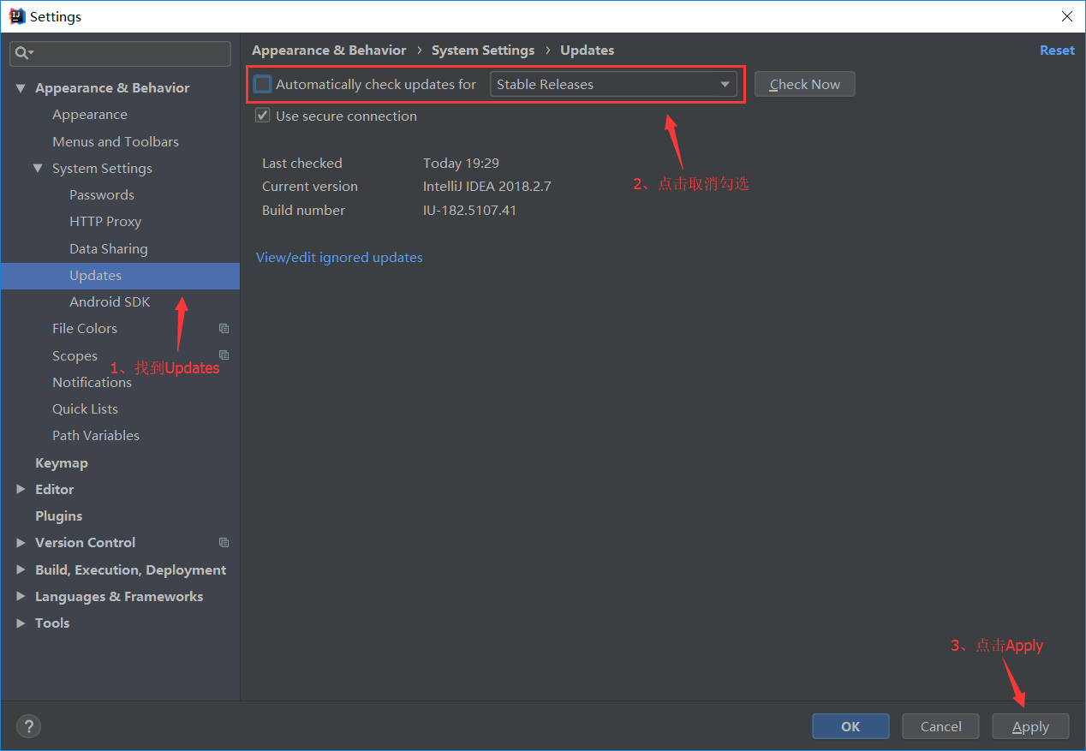The image size is (1086, 751).
Task: Expand Build, Execution, Deployment section
Action: [x=21, y=569]
